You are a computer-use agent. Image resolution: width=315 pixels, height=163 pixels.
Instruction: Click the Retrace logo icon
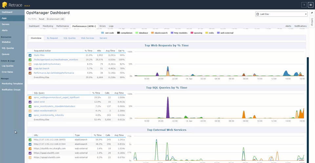click(x=5, y=5)
